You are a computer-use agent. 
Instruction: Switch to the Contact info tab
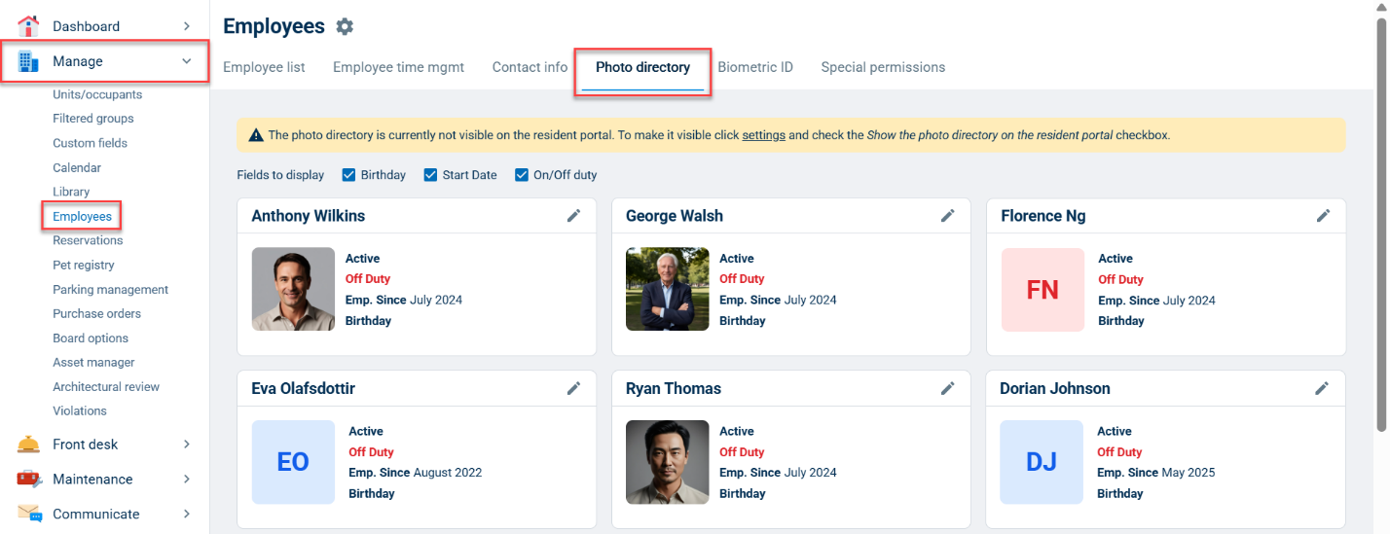(x=530, y=67)
